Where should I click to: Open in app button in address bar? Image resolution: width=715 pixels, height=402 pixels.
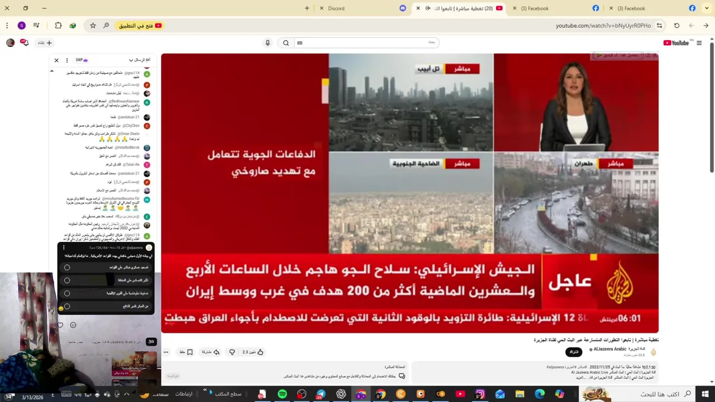(x=140, y=26)
